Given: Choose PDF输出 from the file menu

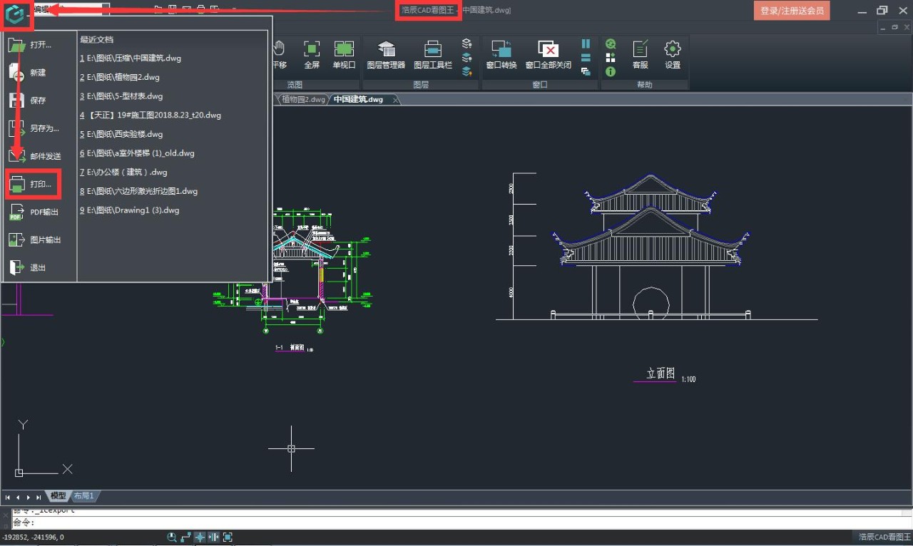Looking at the screenshot, I should pos(34,212).
